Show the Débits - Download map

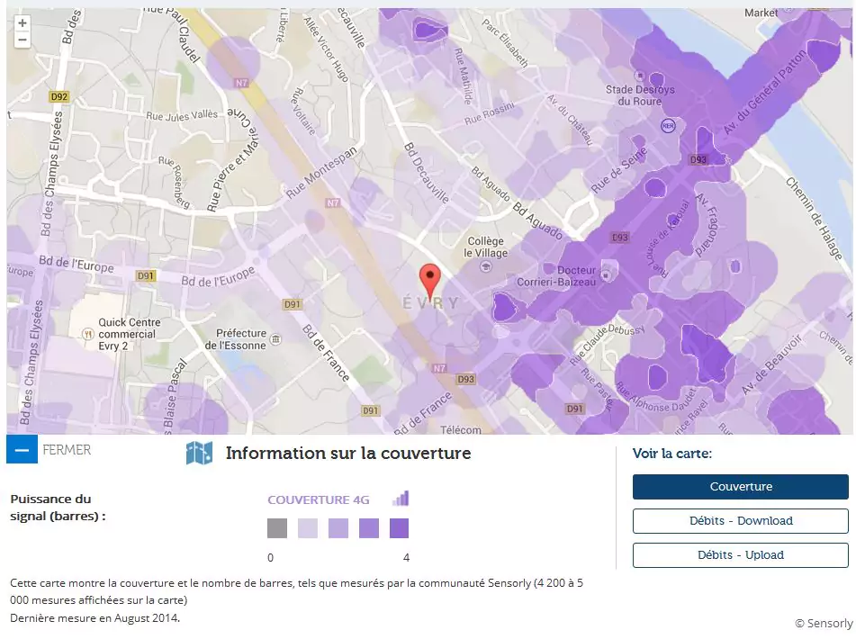click(740, 521)
